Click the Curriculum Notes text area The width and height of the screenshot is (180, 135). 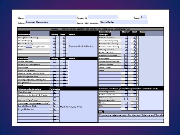click(83, 73)
